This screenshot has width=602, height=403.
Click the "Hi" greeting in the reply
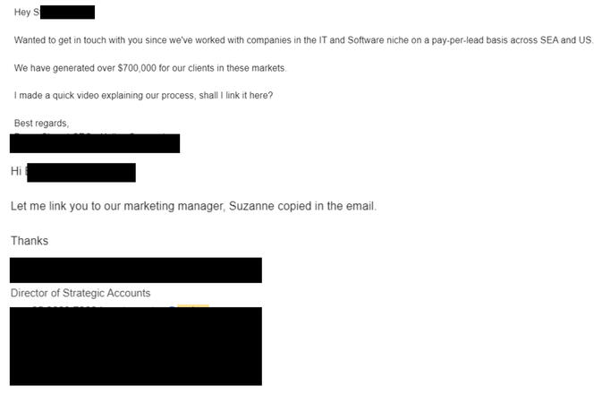click(x=16, y=171)
